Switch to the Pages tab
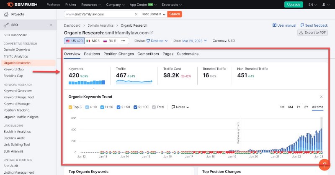This screenshot has width=335, height=175. point(168,54)
